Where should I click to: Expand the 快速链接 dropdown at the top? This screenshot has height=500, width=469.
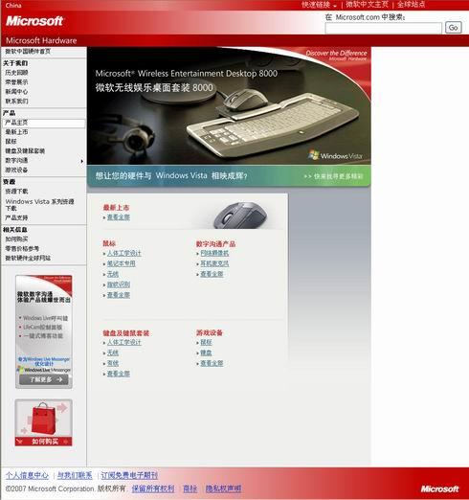(319, 5)
